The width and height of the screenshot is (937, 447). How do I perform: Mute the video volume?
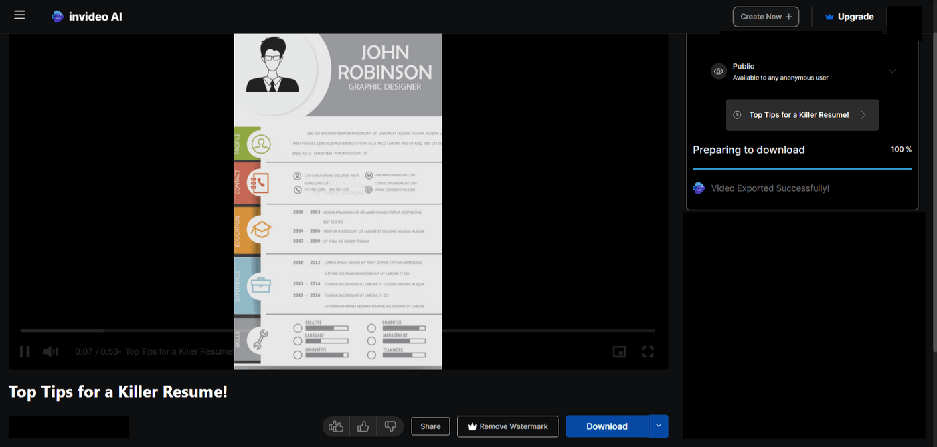tap(50, 351)
